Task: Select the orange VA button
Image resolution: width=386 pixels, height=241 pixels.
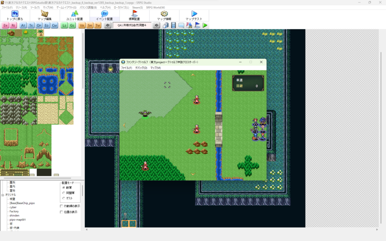Action: coord(82,25)
